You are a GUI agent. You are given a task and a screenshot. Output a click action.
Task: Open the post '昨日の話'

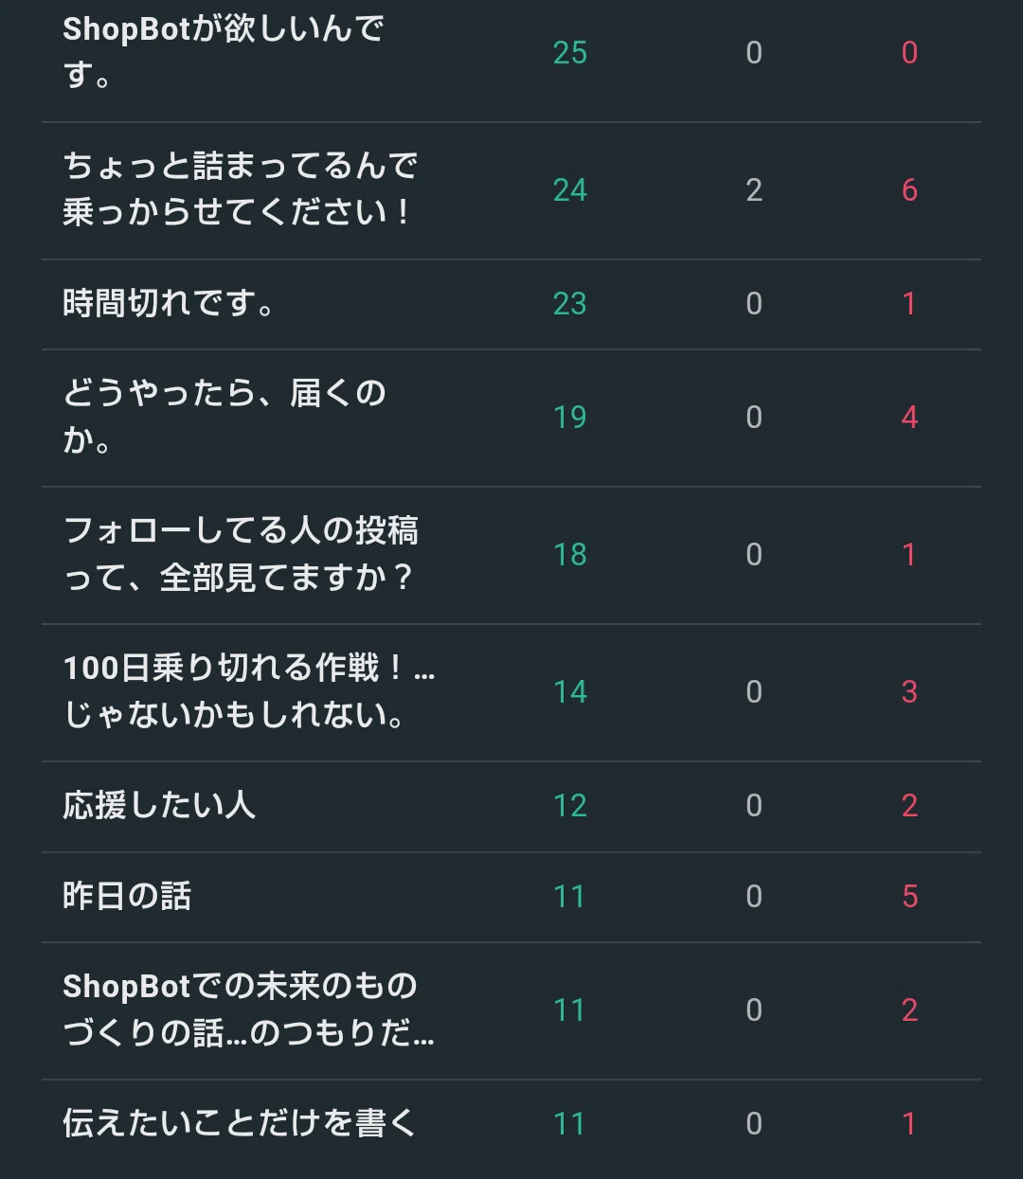pos(127,896)
